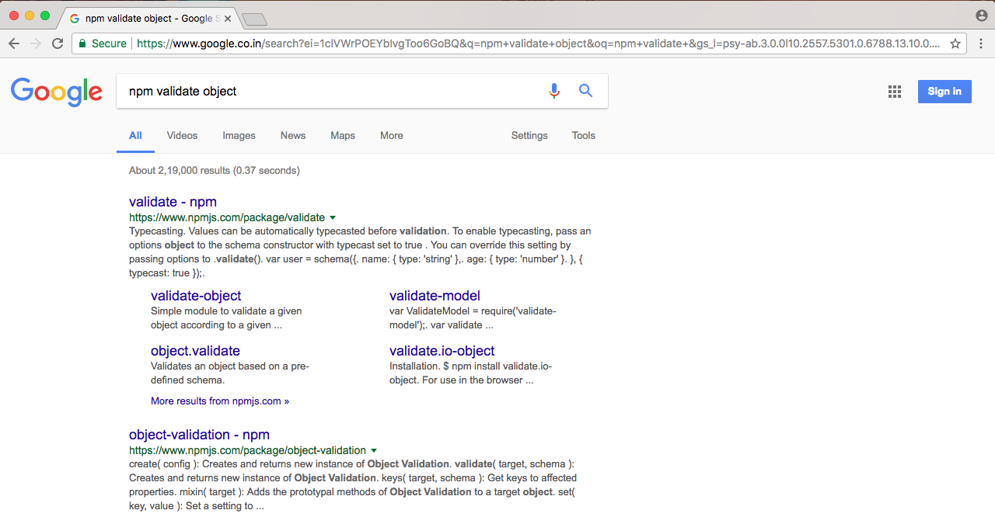Switch to Videos results

point(182,136)
